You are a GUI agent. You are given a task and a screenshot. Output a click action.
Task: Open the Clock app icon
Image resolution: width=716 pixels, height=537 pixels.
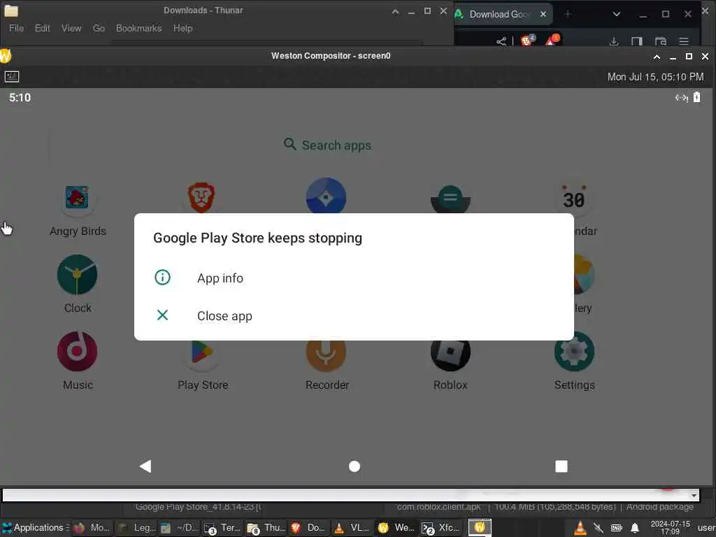coord(77,274)
